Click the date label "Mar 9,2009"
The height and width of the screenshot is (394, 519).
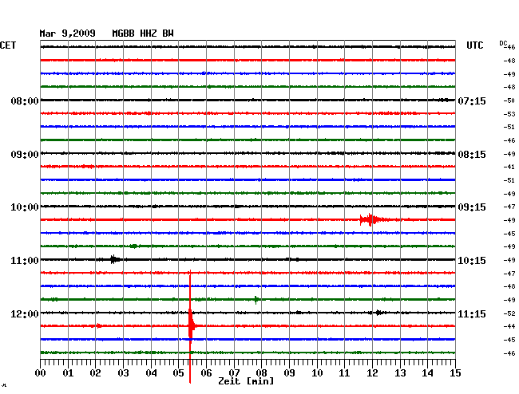(x=67, y=33)
